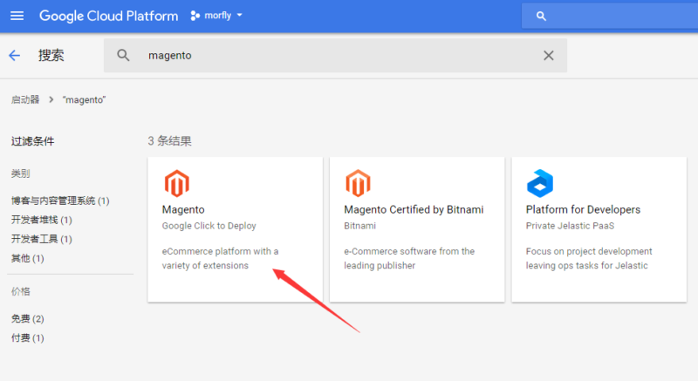Filter by 博客与内容管理系统 (1)
The width and height of the screenshot is (698, 381).
pos(60,201)
